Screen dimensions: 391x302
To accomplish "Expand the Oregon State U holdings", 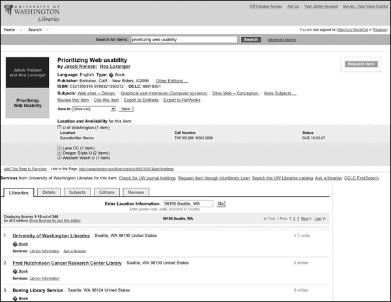I will 60,153.
